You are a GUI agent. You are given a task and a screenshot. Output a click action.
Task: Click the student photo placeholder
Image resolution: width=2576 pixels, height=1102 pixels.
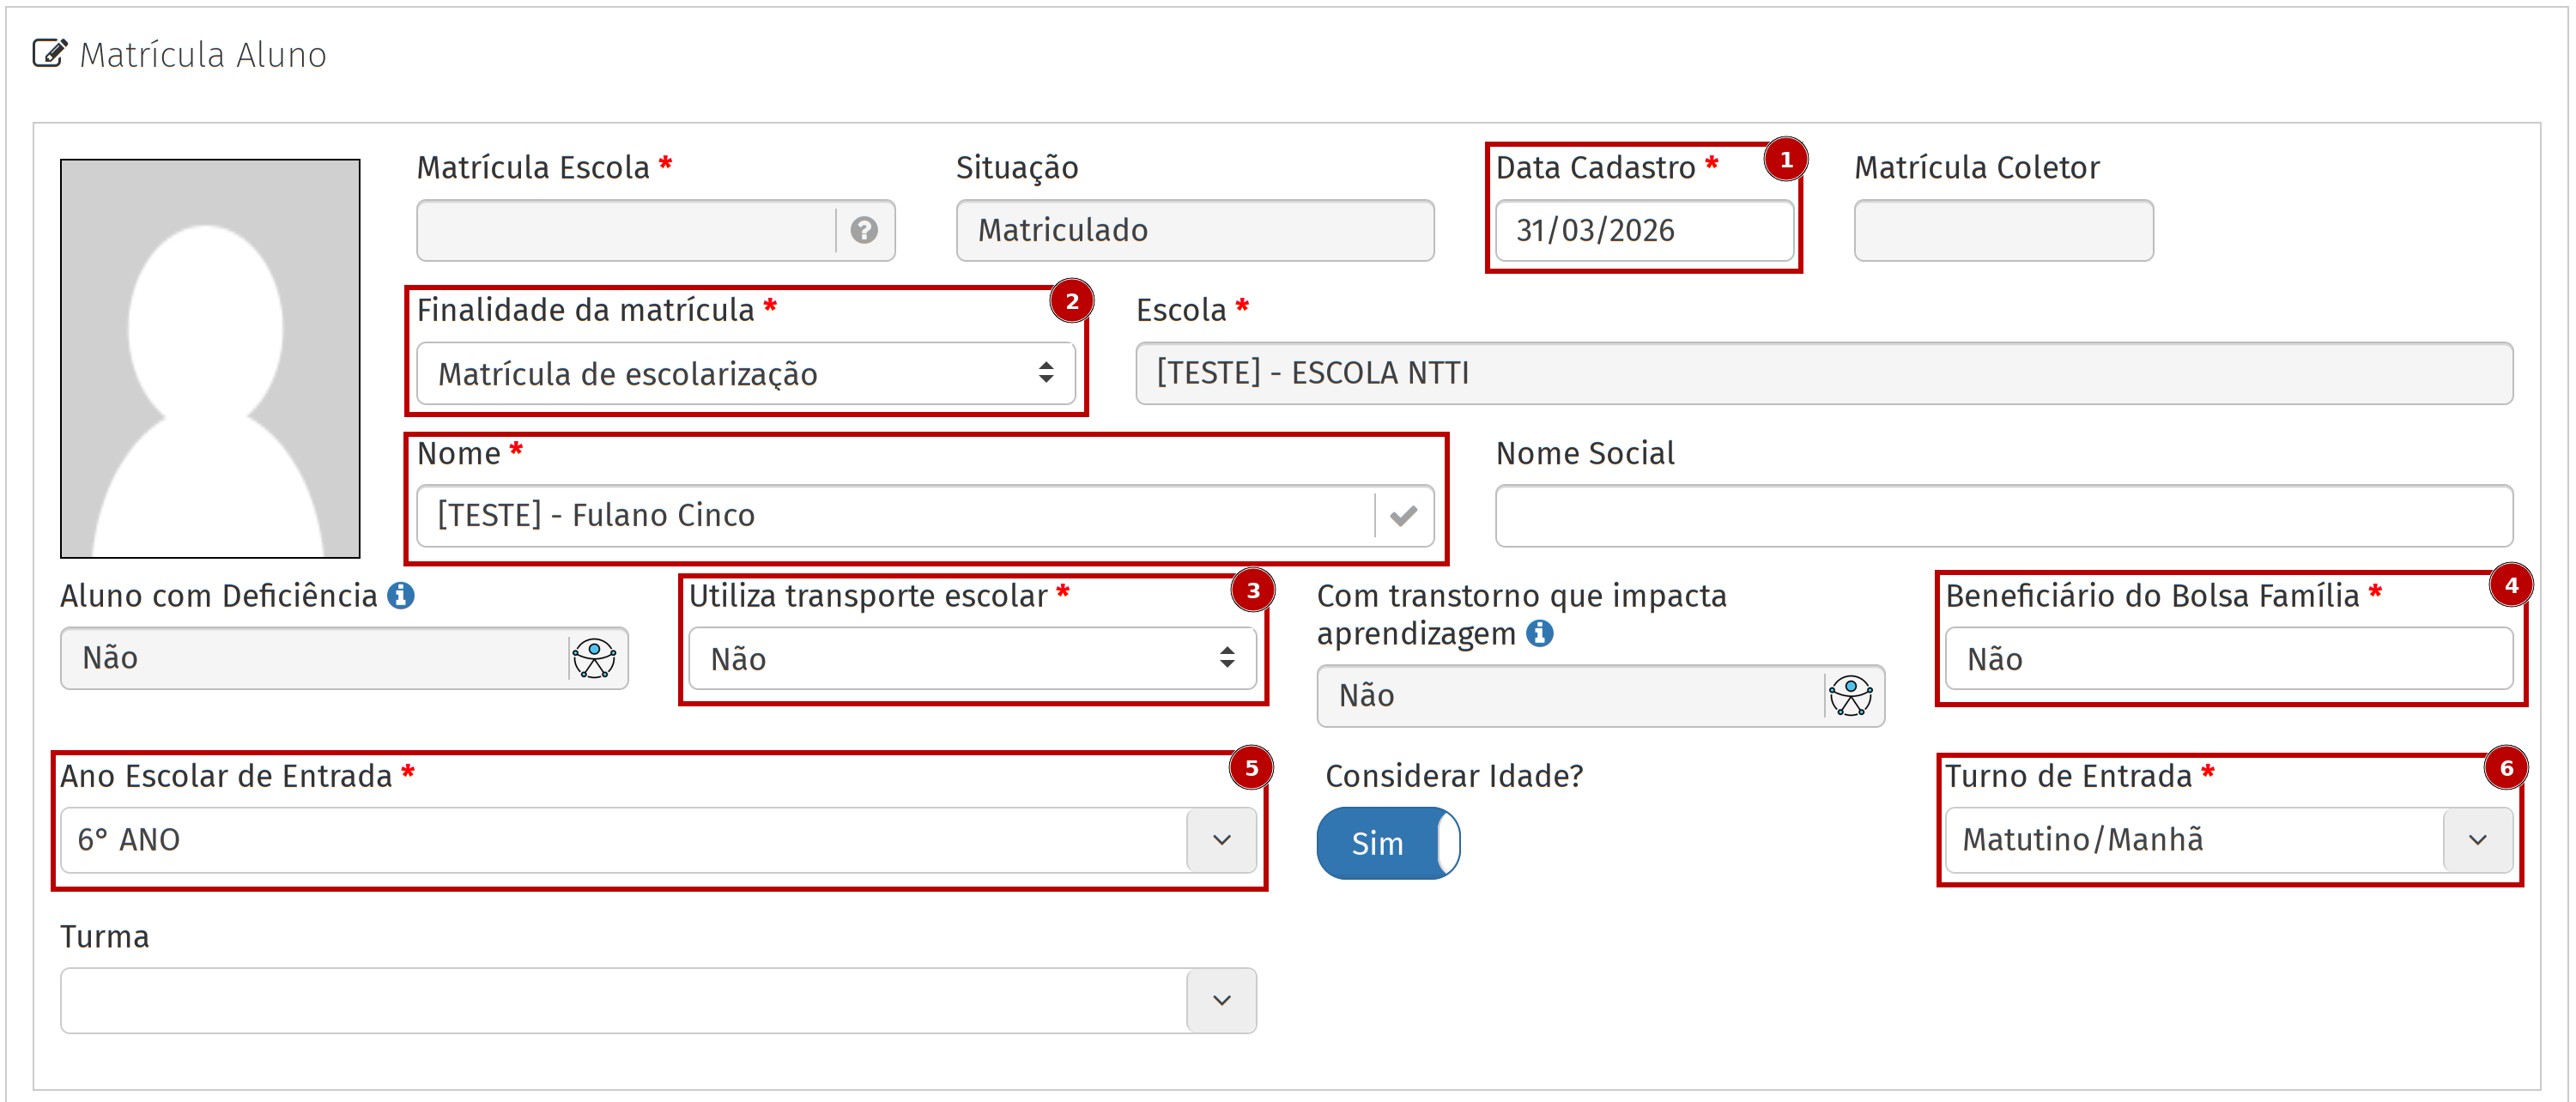coord(210,358)
